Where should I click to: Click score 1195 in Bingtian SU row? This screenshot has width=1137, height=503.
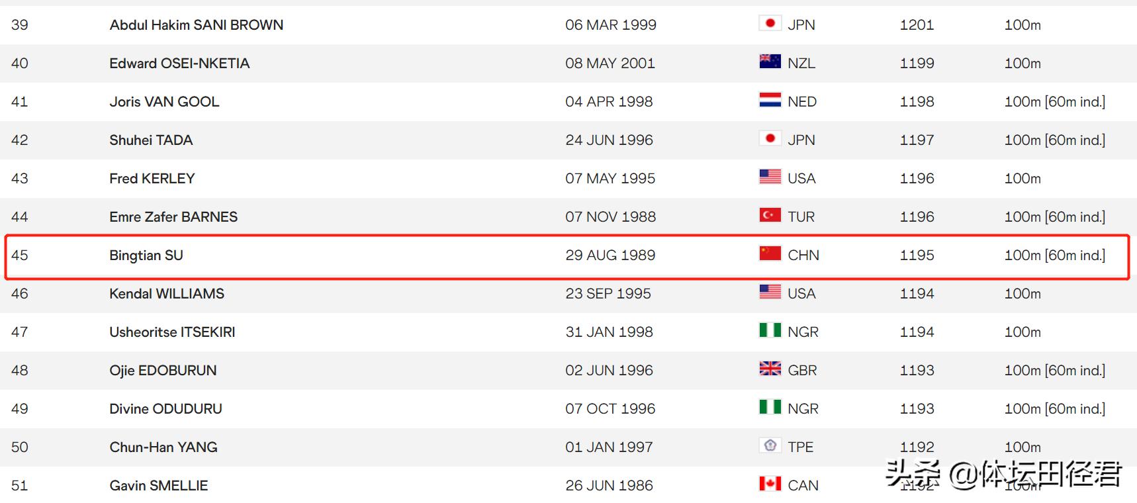(917, 255)
